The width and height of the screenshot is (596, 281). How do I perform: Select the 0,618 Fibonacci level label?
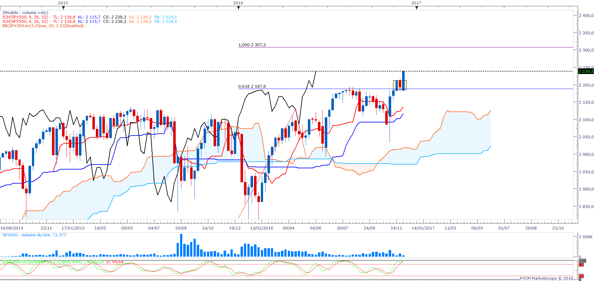click(x=252, y=86)
